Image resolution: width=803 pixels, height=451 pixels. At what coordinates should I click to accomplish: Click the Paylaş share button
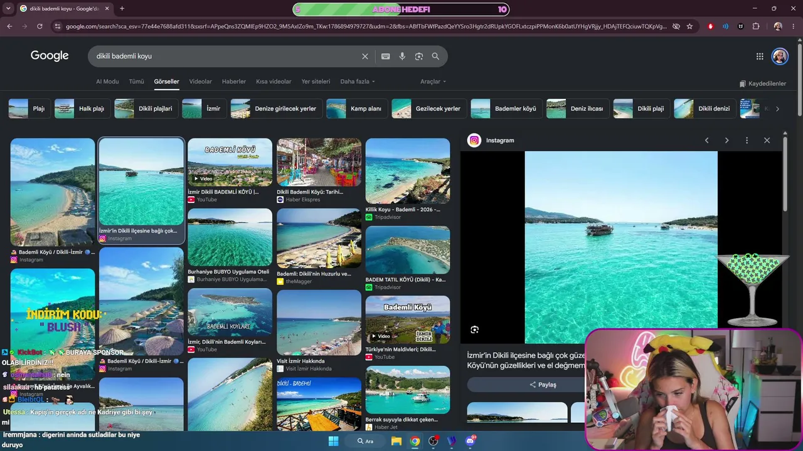(543, 385)
